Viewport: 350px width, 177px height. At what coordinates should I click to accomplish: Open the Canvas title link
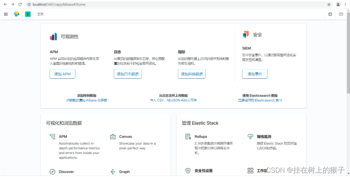pos(125,136)
